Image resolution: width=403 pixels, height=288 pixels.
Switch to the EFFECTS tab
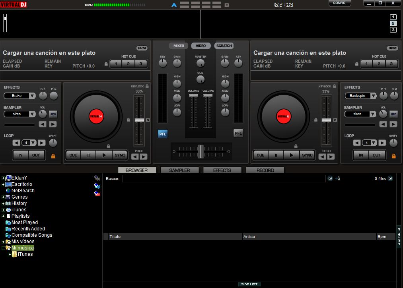click(x=222, y=170)
